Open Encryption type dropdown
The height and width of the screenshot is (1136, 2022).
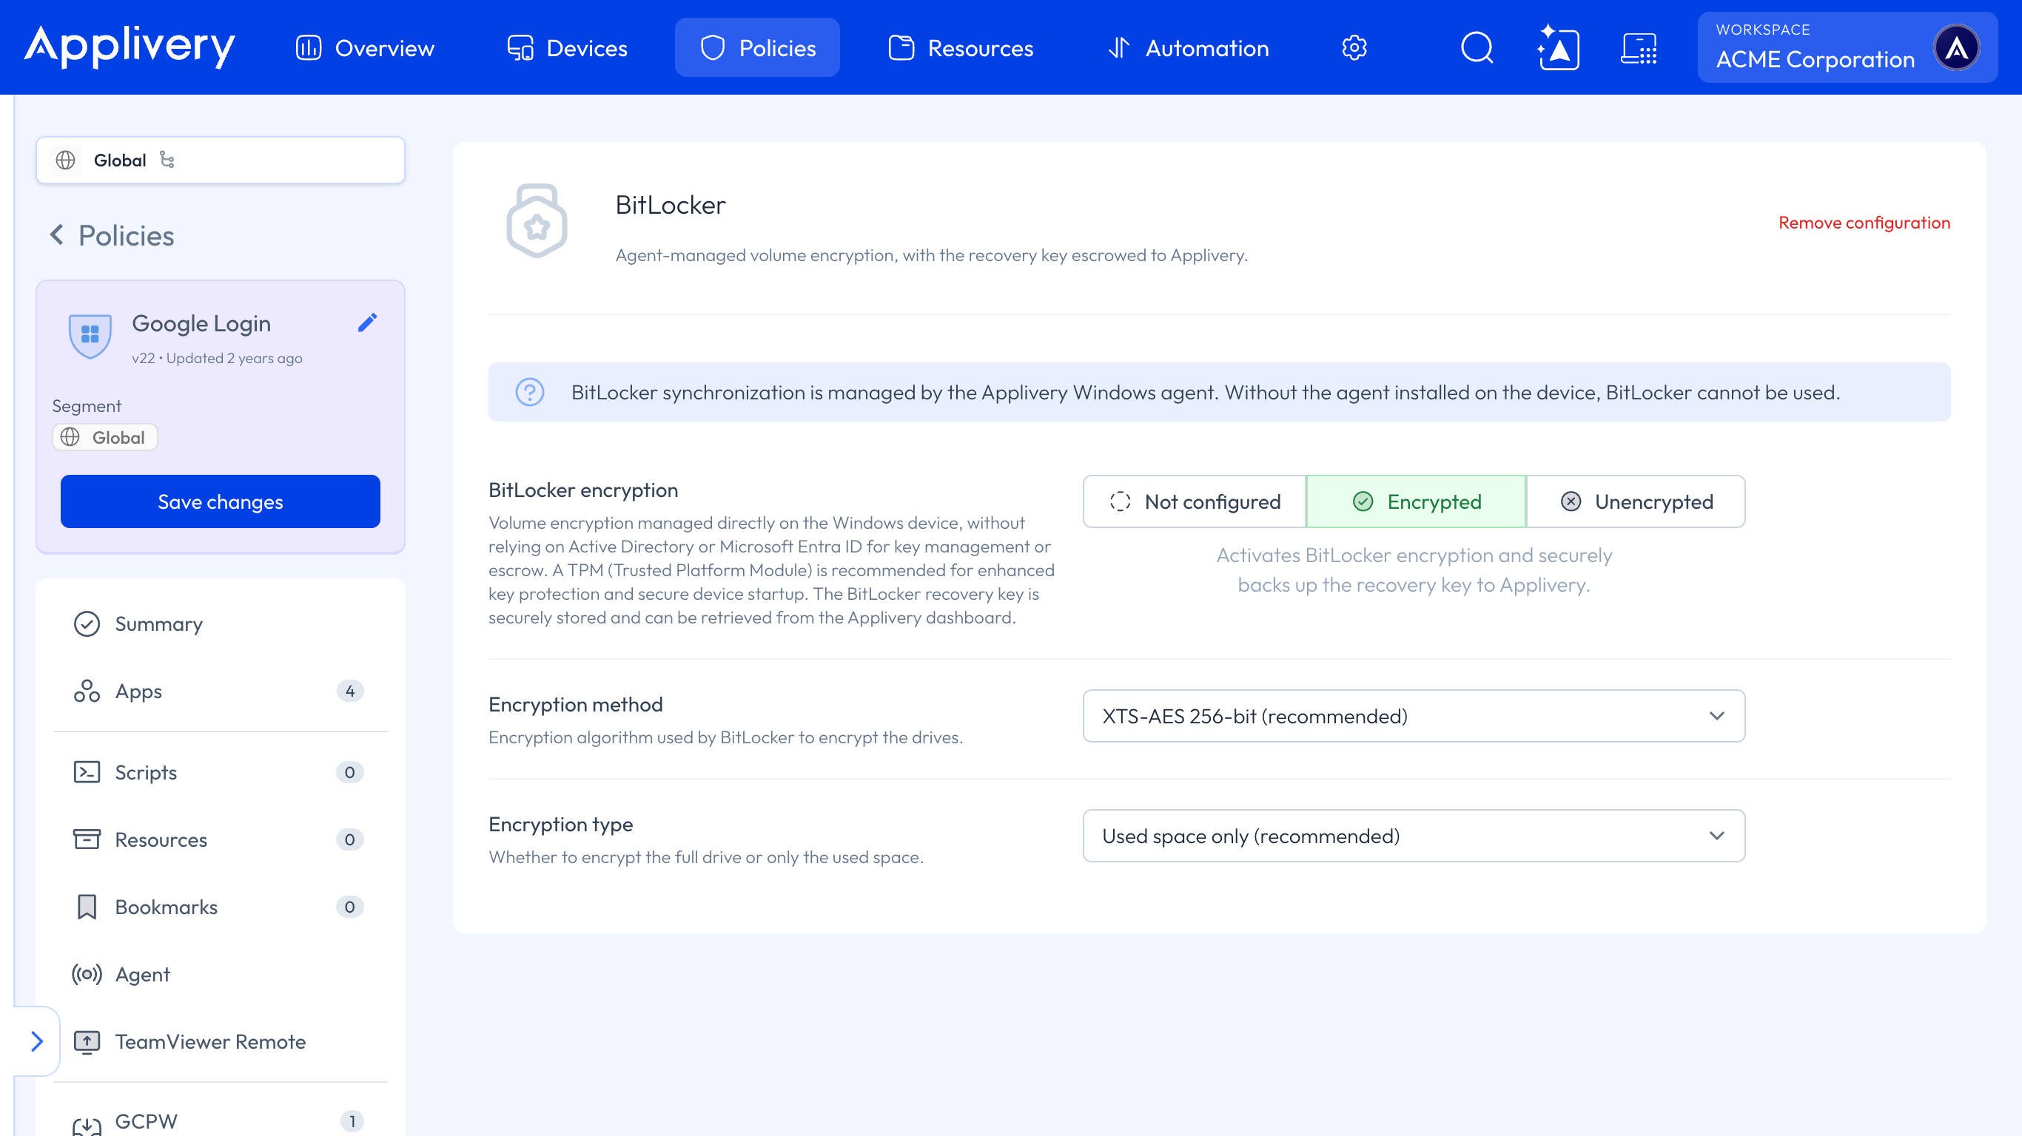[1414, 836]
